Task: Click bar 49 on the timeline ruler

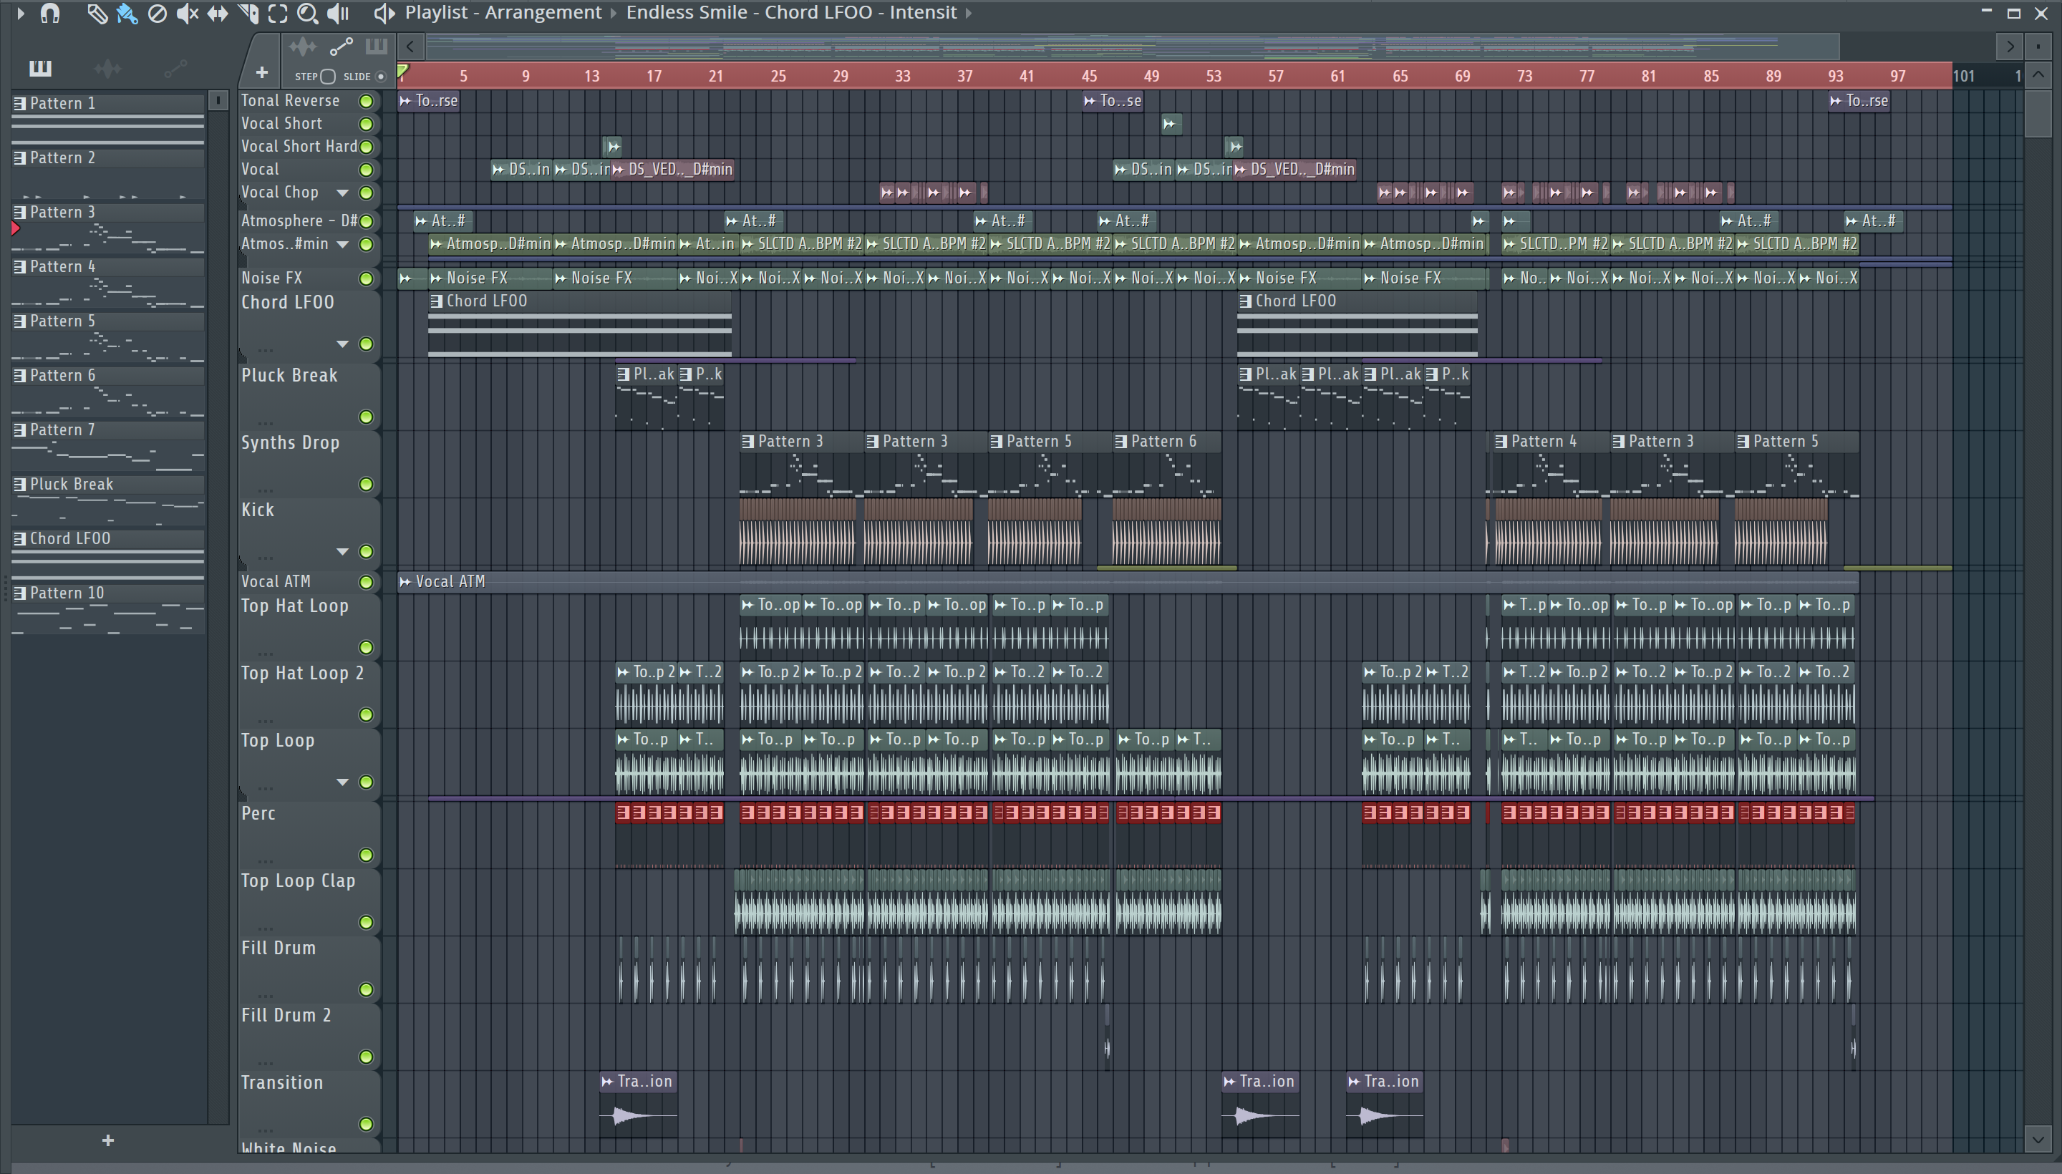Action: pyautogui.click(x=1151, y=77)
